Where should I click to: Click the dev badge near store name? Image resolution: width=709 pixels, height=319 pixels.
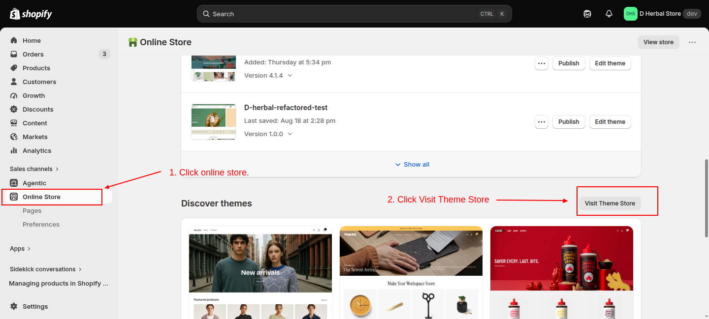coord(692,14)
